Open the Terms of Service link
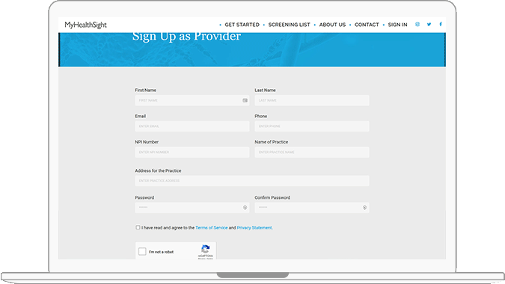505x284 pixels. pos(212,228)
